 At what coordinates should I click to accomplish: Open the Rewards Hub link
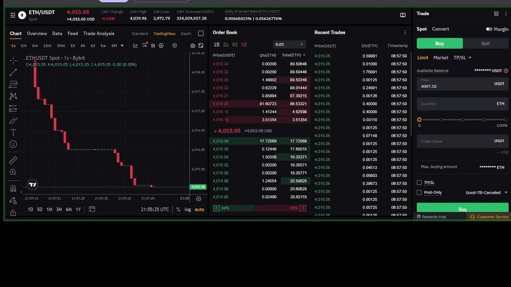tap(431, 217)
